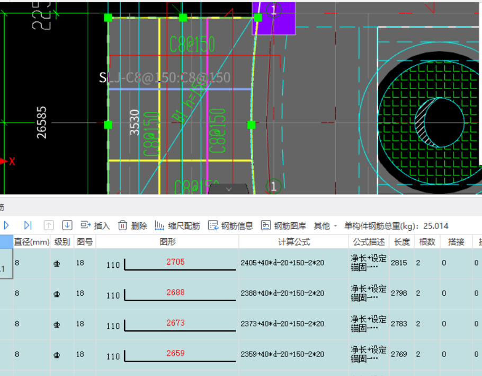The image size is (482, 376).
Task: Select formula starting with 2405+40*d
Action: point(282,263)
